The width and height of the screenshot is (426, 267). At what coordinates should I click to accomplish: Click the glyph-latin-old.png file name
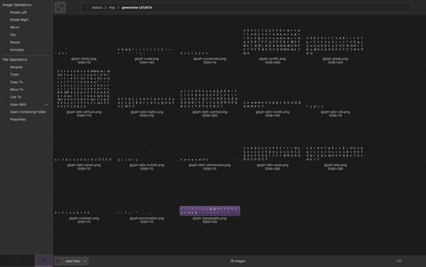tap(335, 112)
